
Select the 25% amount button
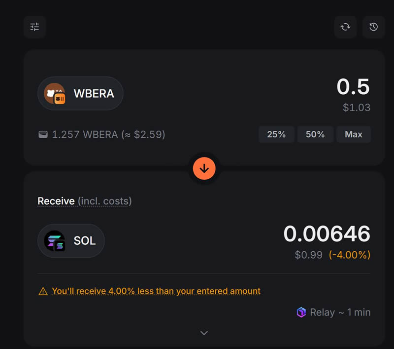[x=276, y=134]
